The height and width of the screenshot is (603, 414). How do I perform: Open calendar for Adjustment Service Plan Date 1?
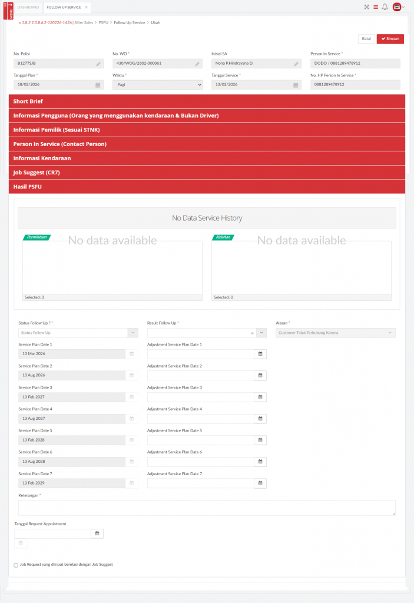pos(260,354)
